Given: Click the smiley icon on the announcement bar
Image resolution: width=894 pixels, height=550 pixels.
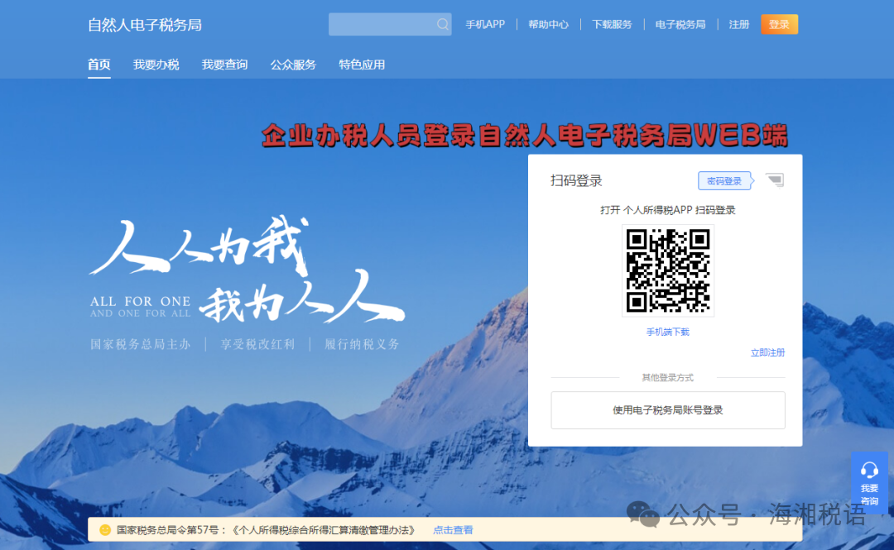Looking at the screenshot, I should 104,529.
